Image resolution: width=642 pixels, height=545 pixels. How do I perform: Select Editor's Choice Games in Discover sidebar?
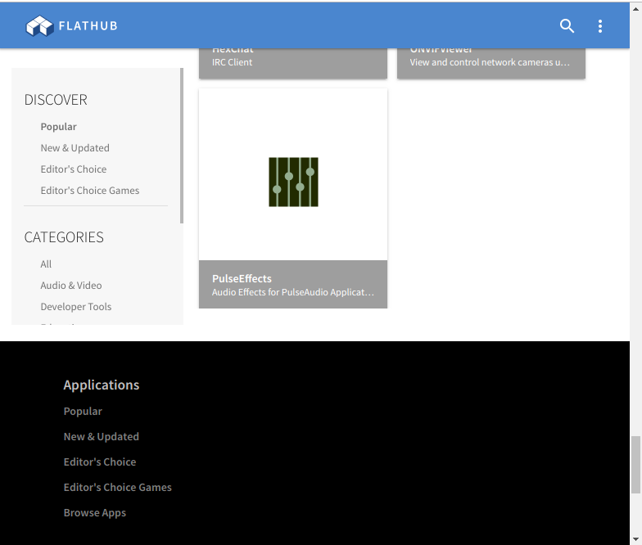tap(90, 191)
